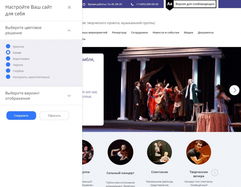241x187 pixels.
Task: Open the Новости и события menu
Action: coord(166,33)
